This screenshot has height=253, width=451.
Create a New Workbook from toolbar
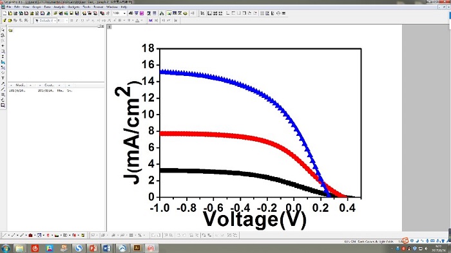[15, 14]
